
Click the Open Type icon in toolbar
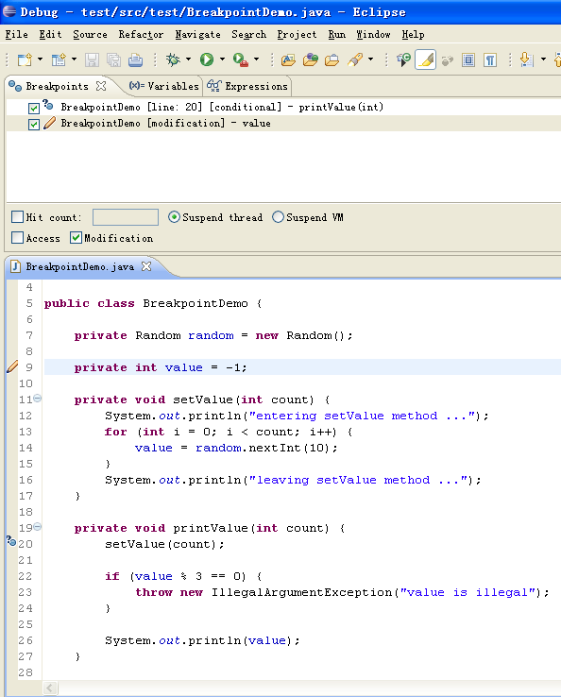(x=288, y=59)
